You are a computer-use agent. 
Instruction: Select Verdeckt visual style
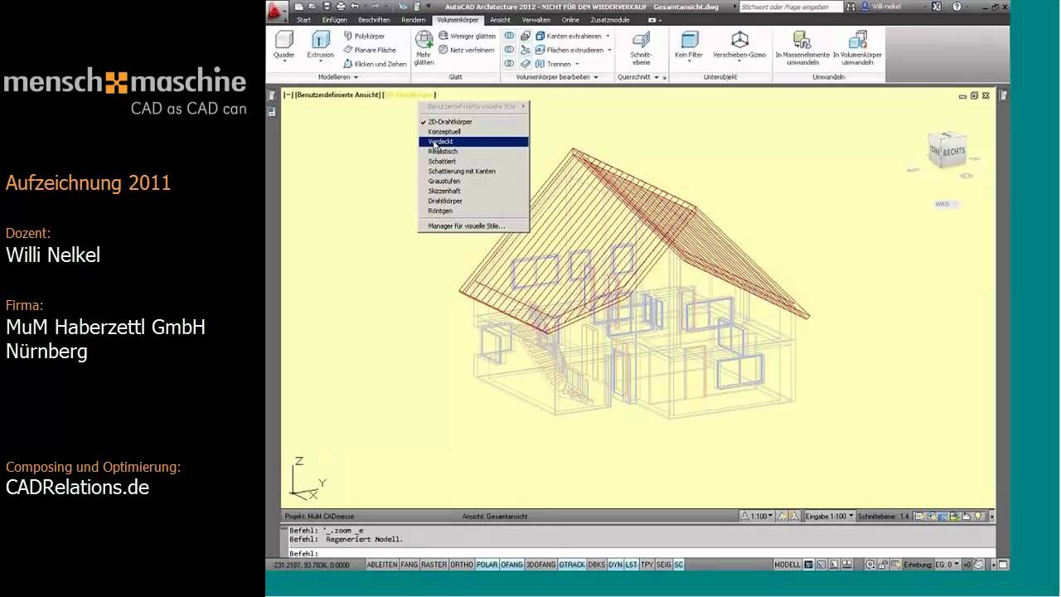click(x=472, y=142)
